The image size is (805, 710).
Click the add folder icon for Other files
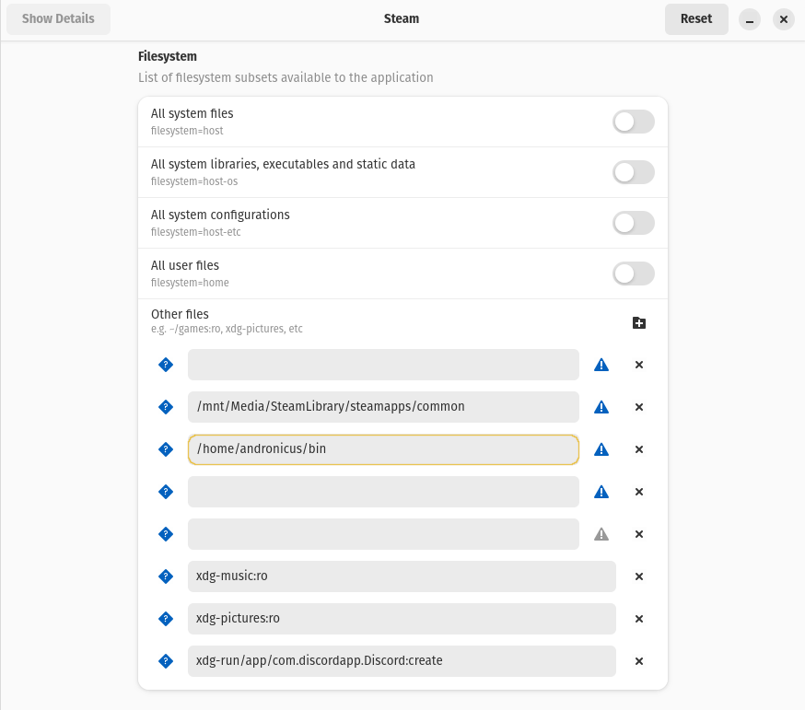[639, 323]
